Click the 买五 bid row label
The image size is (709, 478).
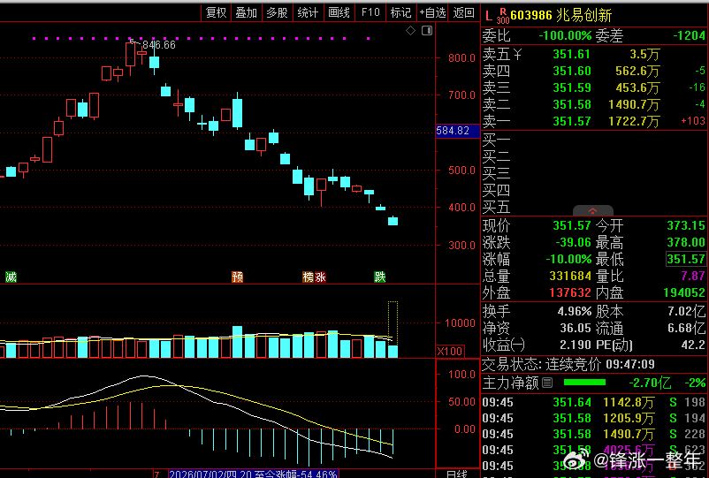pyautogui.click(x=496, y=208)
